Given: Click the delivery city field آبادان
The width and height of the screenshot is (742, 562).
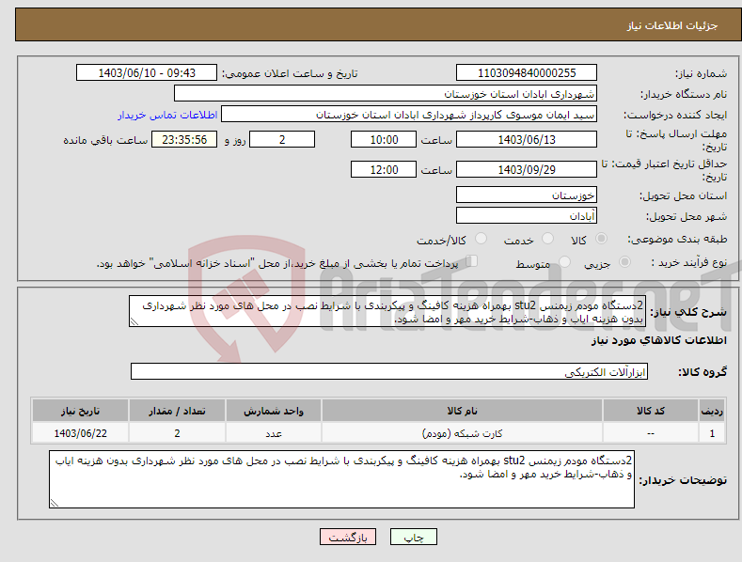Looking at the screenshot, I should (527, 216).
